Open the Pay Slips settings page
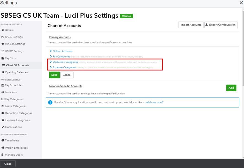This screenshot has height=168, width=244. pyautogui.click(x=10, y=58)
